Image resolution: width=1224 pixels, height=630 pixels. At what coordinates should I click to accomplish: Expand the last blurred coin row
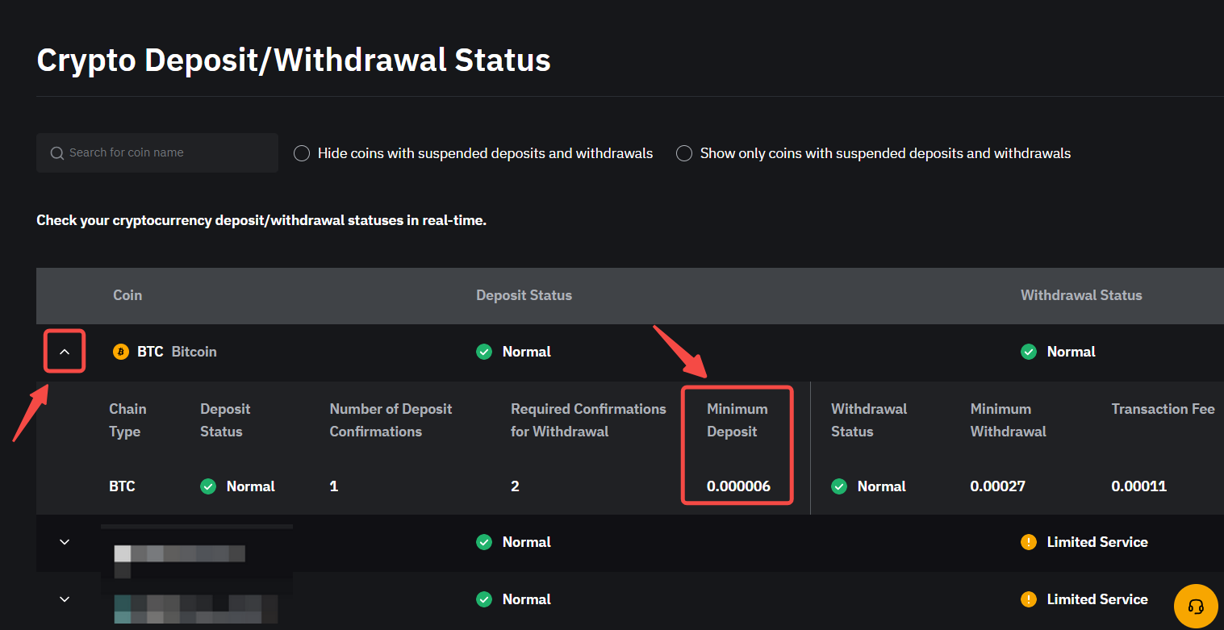point(65,599)
